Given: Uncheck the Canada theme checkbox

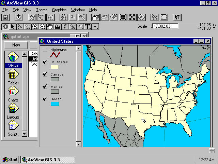Looking at the screenshot, I should [x=45, y=74].
